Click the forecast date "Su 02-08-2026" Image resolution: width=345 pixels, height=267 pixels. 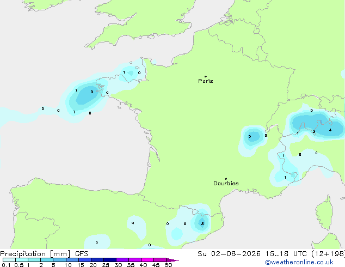tap(229, 254)
